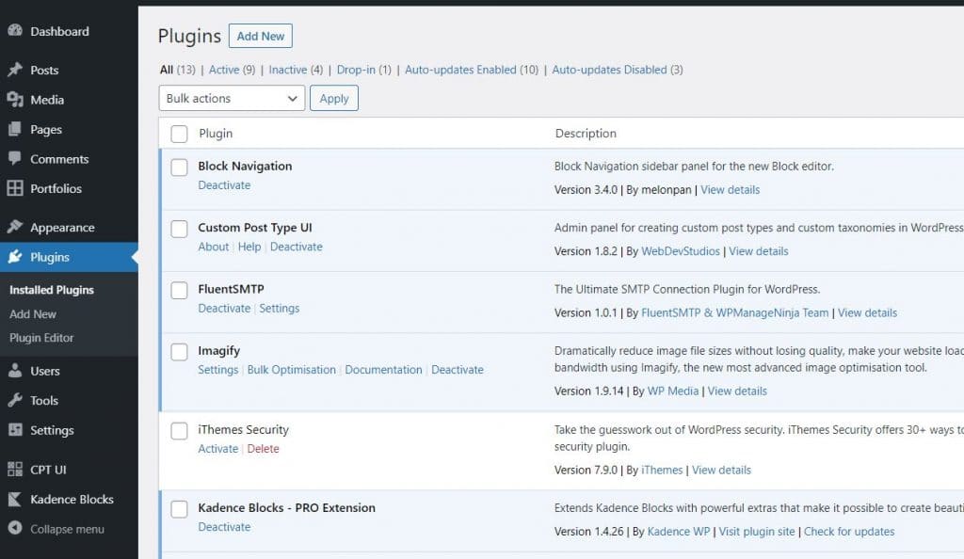The image size is (964, 559).
Task: Open the Installed Plugins submenu item
Action: [x=52, y=290]
